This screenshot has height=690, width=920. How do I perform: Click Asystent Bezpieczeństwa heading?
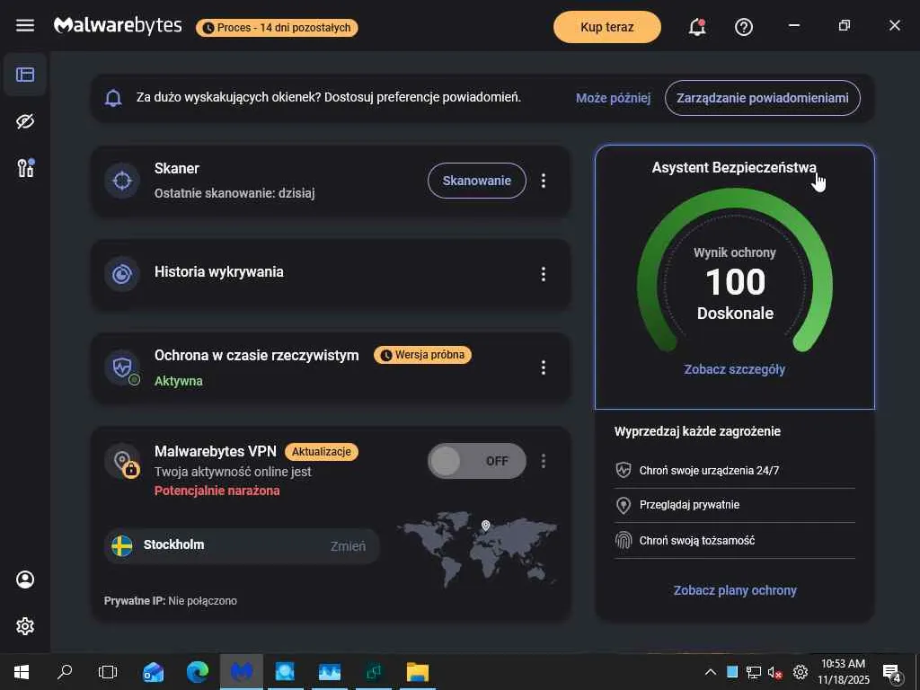coord(734,168)
